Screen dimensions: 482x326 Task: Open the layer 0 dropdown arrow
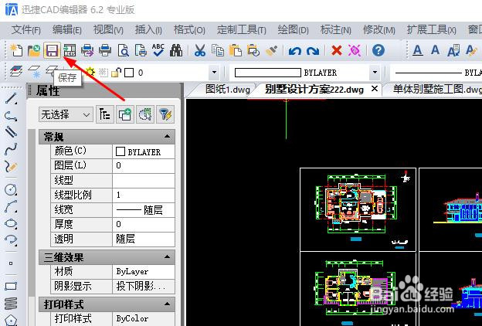214,73
